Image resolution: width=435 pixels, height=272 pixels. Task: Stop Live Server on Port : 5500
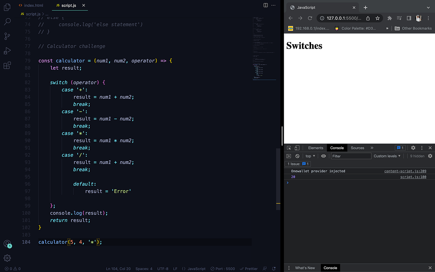[223, 269]
